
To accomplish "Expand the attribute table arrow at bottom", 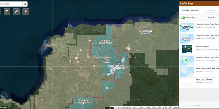I will pos(109,108).
